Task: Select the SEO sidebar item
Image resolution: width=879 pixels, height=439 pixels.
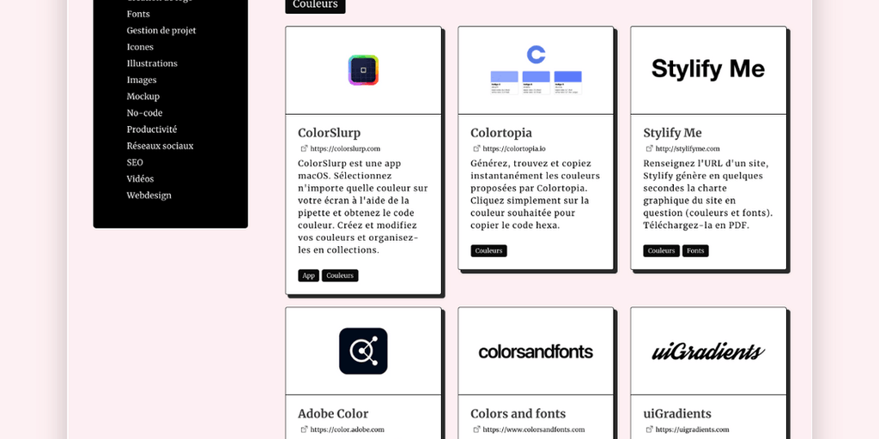Action: 135,162
